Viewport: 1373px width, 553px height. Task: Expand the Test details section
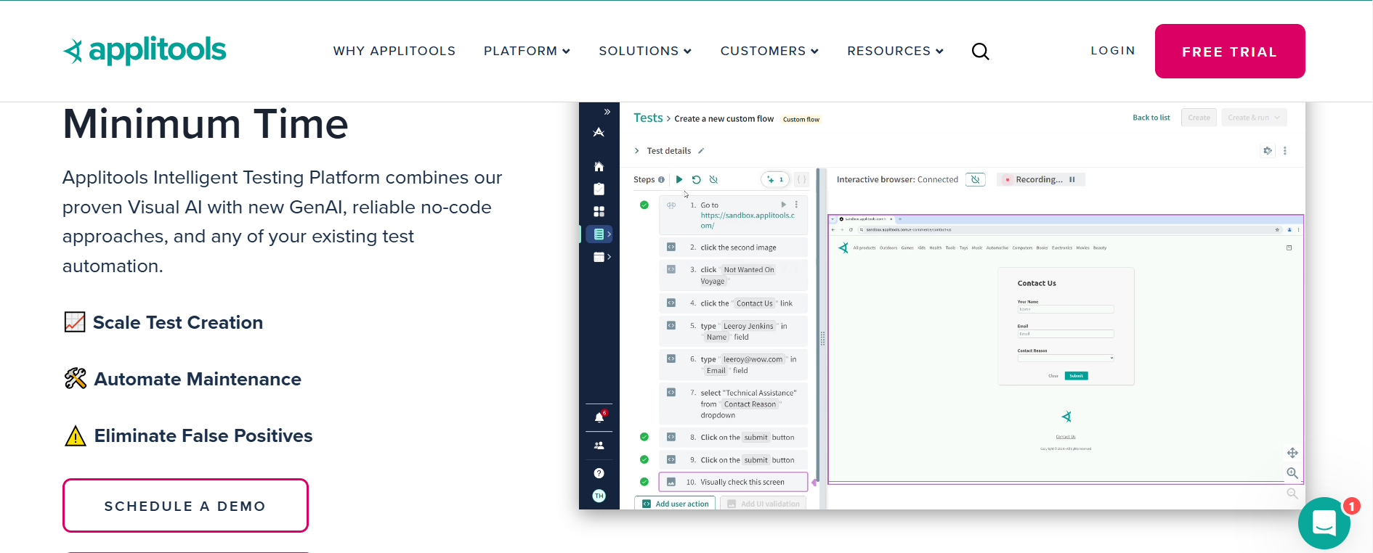click(x=637, y=151)
